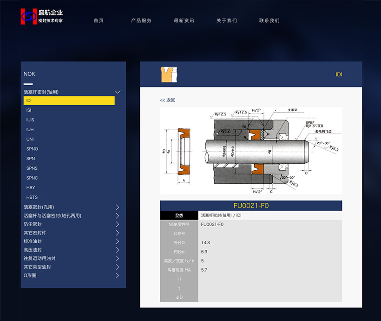Go to 最新资讯 page
381x321 pixels.
coord(184,20)
